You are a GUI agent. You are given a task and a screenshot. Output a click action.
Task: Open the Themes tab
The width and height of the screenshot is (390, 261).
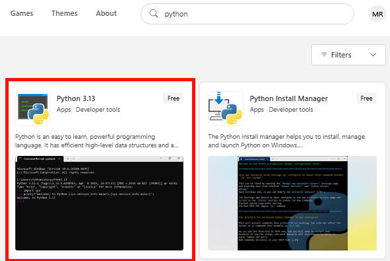click(64, 13)
